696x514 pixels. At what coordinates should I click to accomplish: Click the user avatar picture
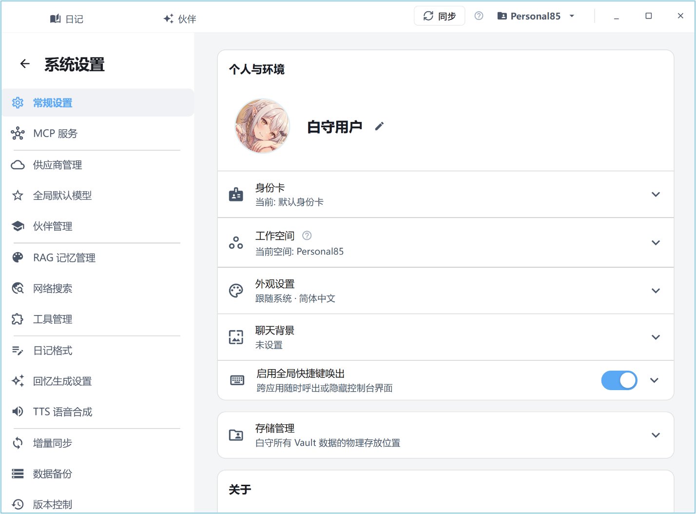point(262,126)
